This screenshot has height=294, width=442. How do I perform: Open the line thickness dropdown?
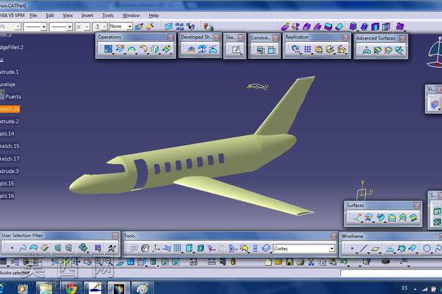click(44, 27)
